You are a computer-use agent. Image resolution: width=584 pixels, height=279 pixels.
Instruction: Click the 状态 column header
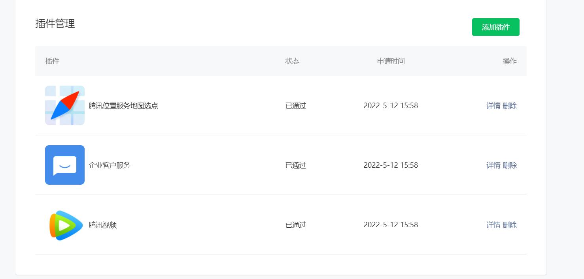pos(292,61)
